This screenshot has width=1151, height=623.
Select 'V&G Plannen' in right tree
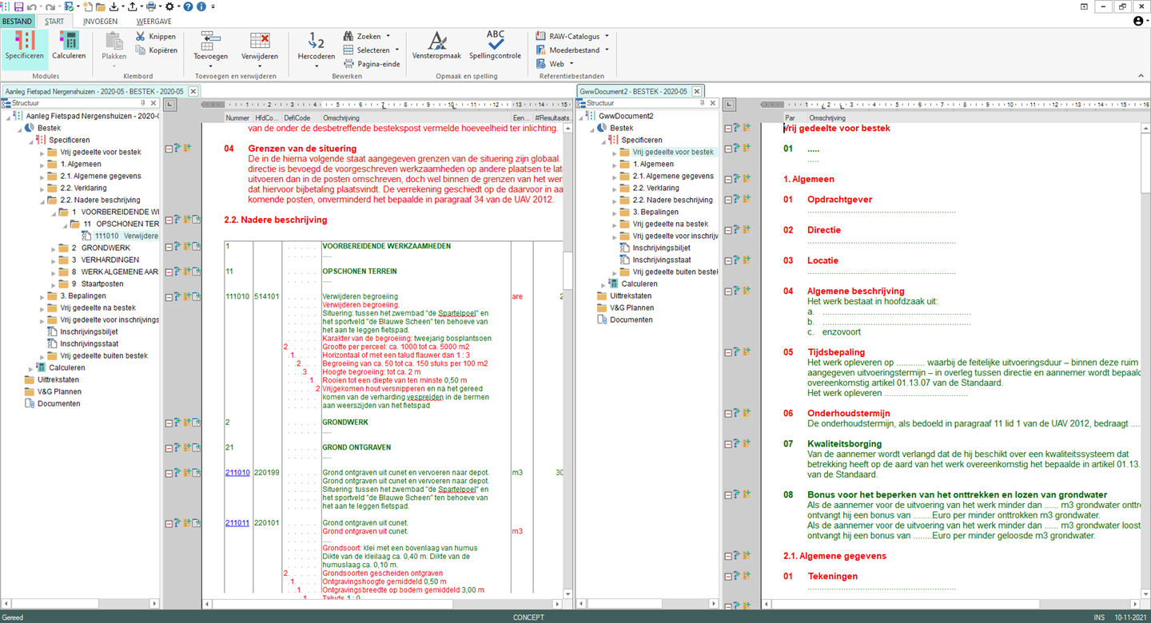(631, 308)
